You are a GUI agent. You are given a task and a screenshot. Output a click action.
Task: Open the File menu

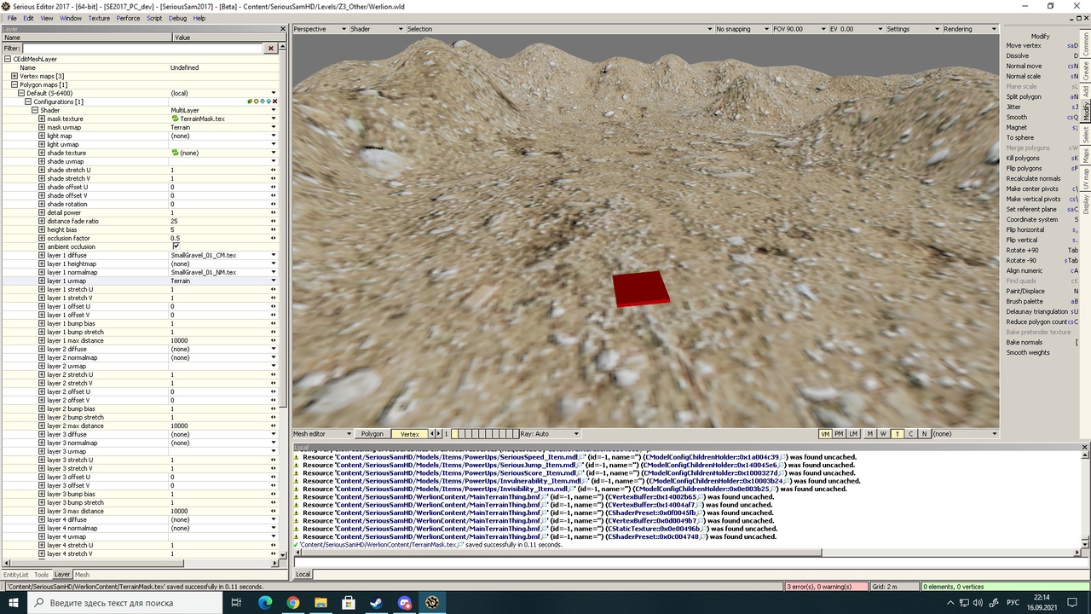click(12, 18)
